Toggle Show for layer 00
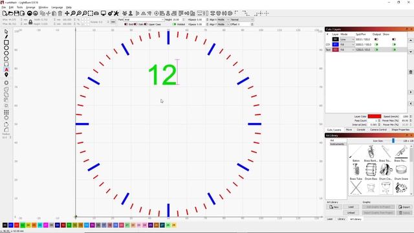Image resolution: width=414 pixels, height=233 pixels. tap(394, 39)
